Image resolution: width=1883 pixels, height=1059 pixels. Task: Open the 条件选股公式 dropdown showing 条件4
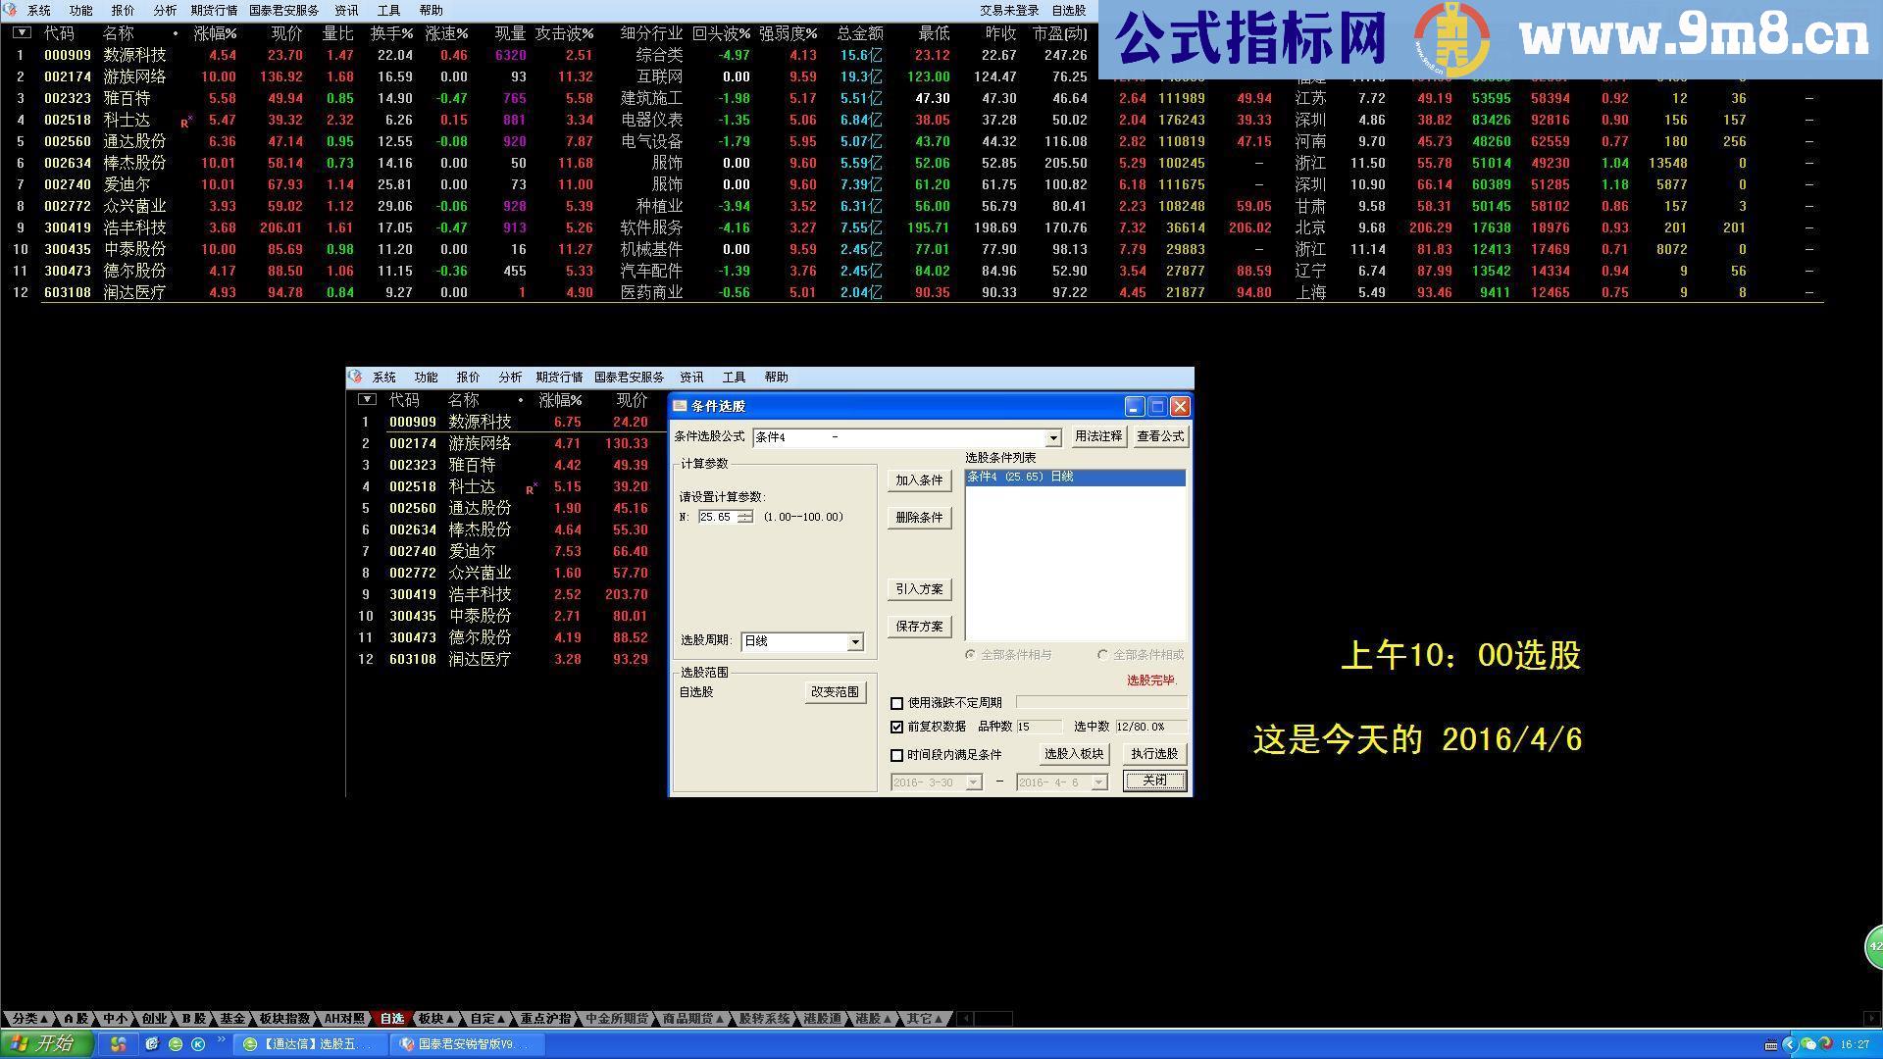(x=1053, y=437)
